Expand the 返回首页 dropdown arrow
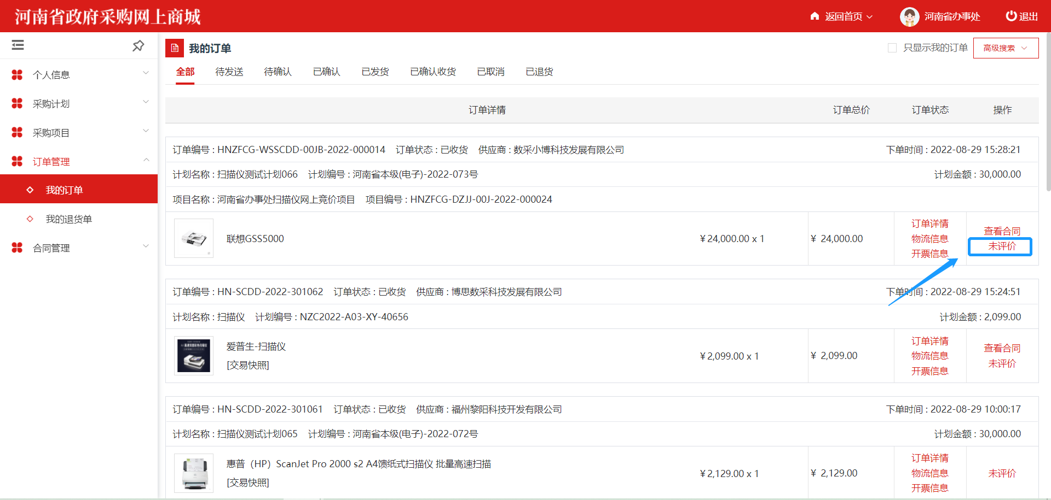The height and width of the screenshot is (500, 1051). pyautogui.click(x=869, y=17)
